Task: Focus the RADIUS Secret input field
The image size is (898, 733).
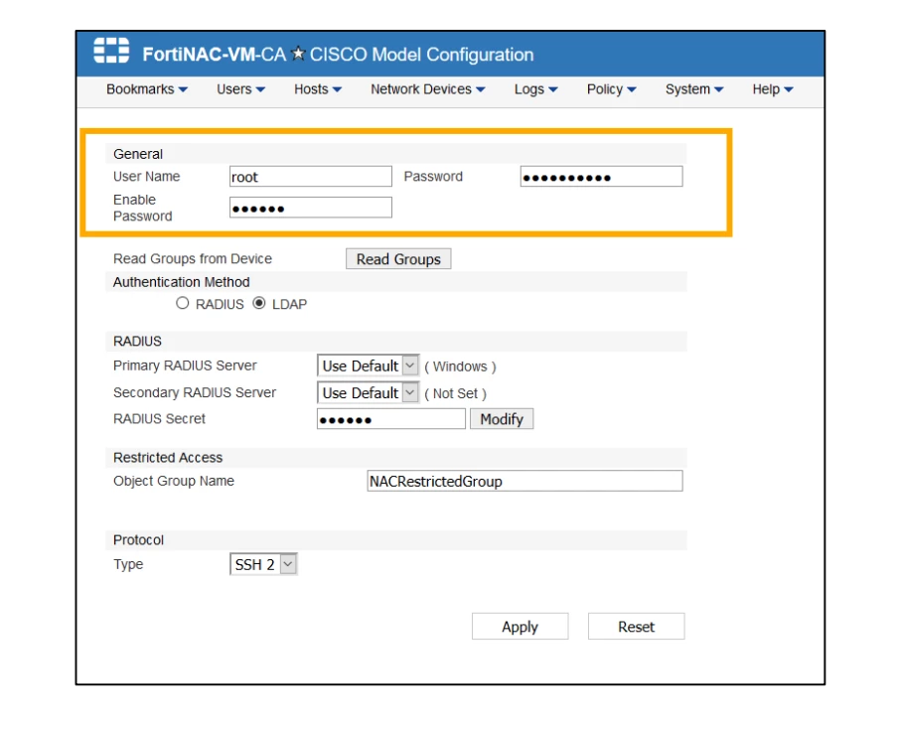Action: tap(391, 418)
